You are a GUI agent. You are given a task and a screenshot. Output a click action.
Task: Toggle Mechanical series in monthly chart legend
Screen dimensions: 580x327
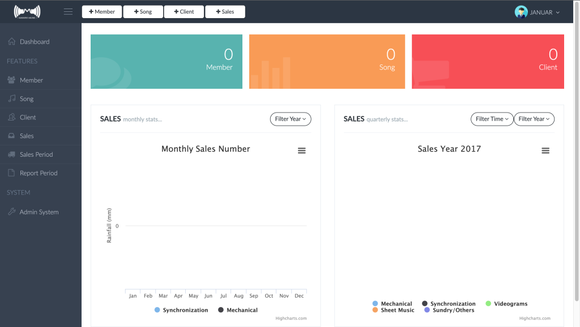pyautogui.click(x=238, y=310)
